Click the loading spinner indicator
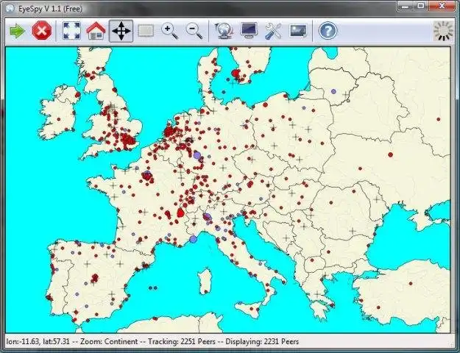The height and width of the screenshot is (353, 460). point(443,30)
